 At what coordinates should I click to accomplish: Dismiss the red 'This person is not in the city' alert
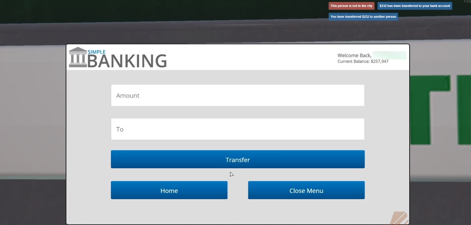[x=351, y=6]
